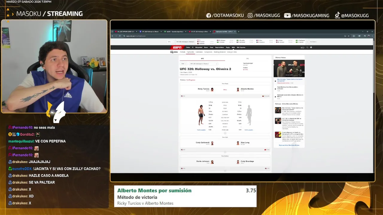Open Calendario in MMA sub-navigation
The image size is (383, 215).
pyautogui.click(x=199, y=52)
